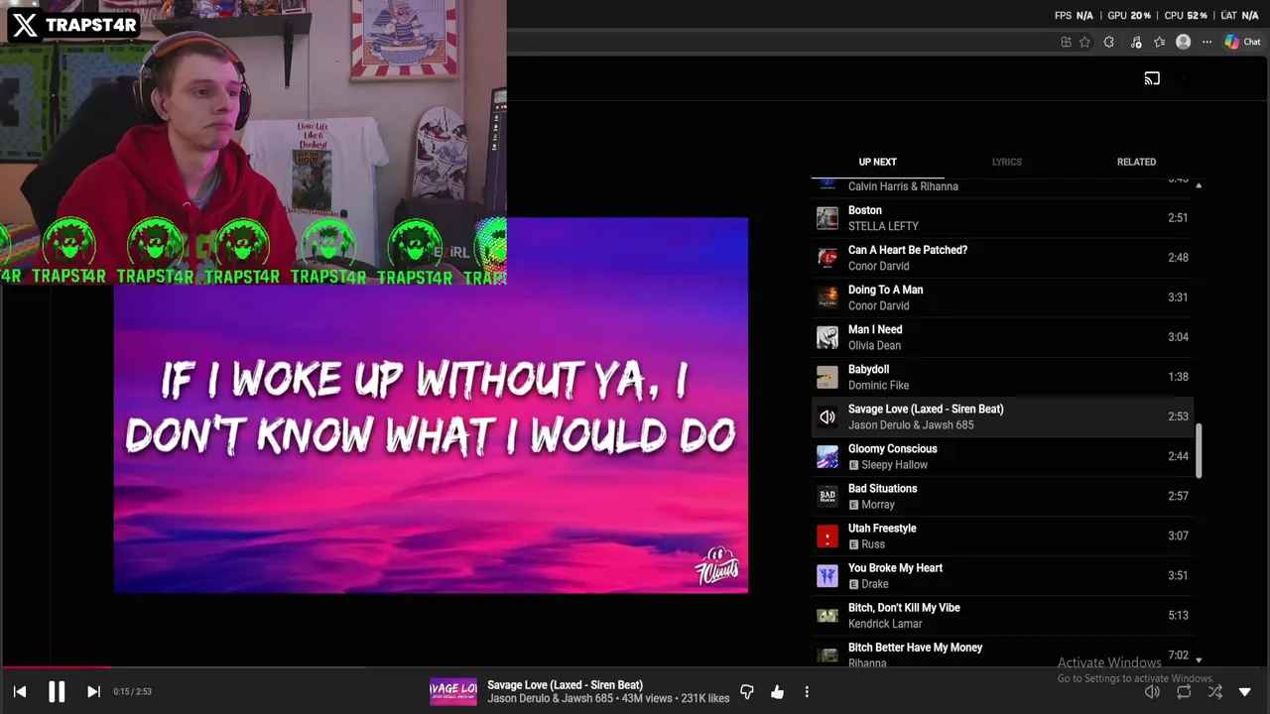Screen dimensions: 1270x714
Task: Dislike Savage Love with thumbs down
Action: coord(747,691)
